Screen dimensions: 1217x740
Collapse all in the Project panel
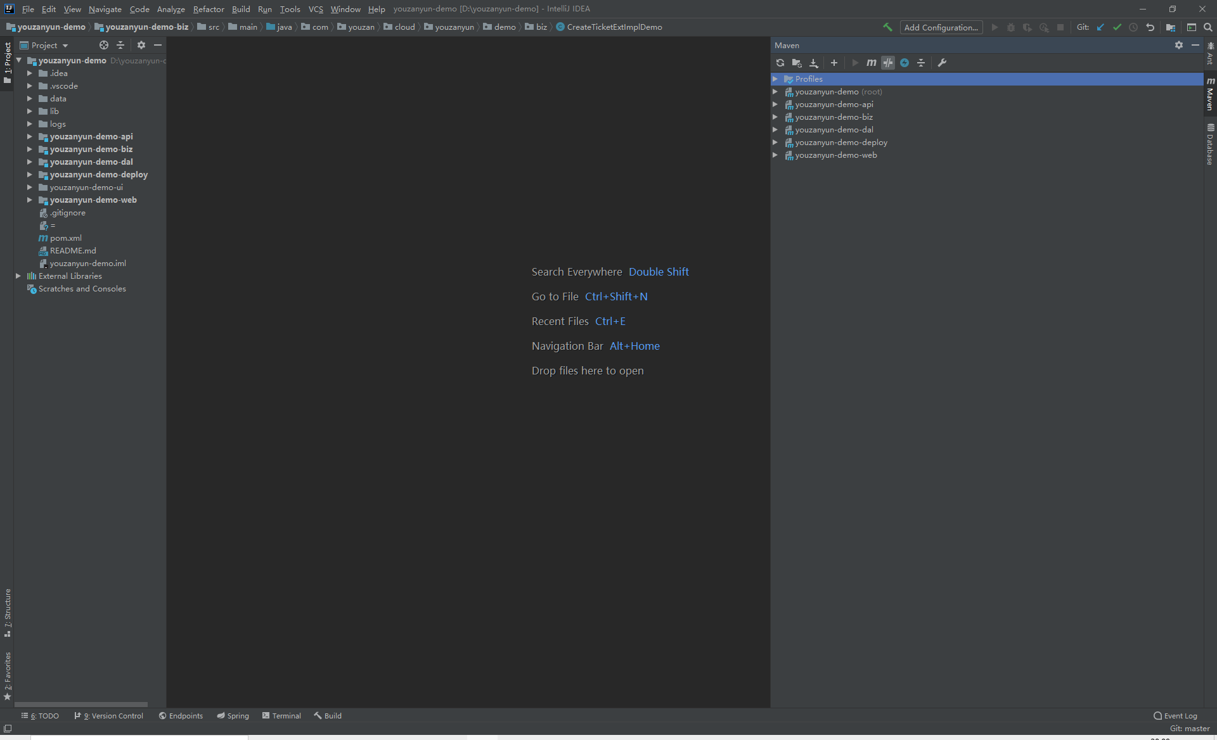[120, 45]
